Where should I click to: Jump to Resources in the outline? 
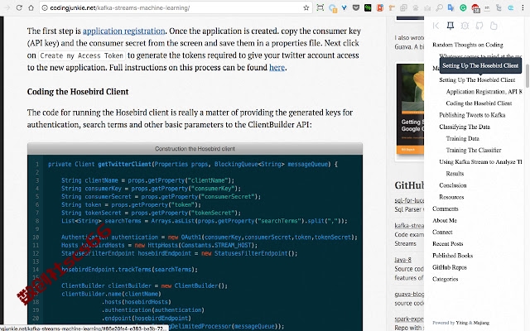451,197
